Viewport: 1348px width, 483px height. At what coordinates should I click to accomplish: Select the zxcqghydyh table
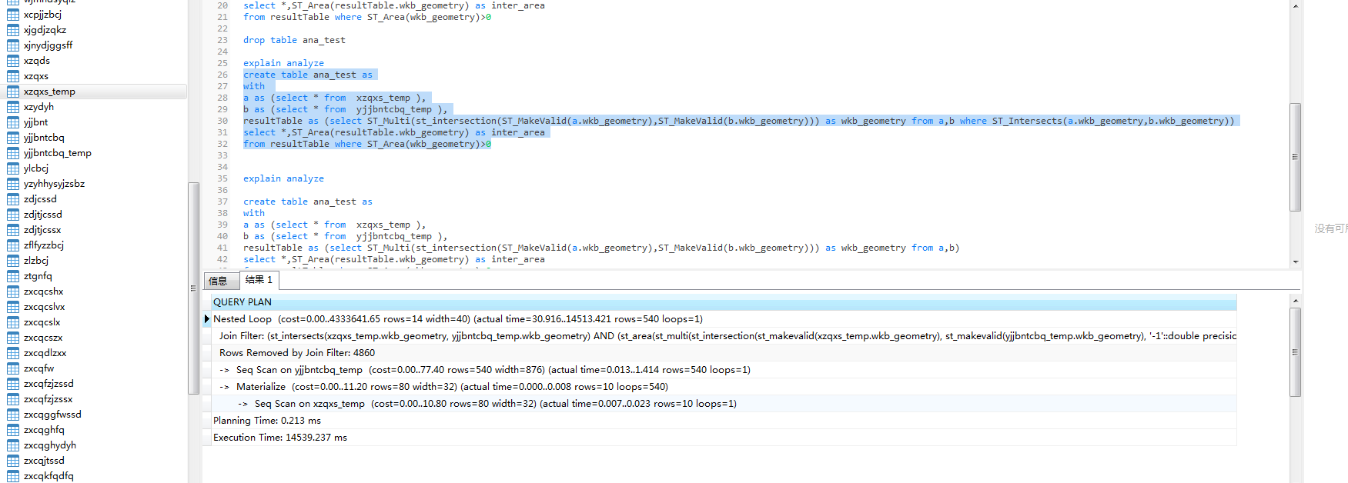tap(50, 445)
